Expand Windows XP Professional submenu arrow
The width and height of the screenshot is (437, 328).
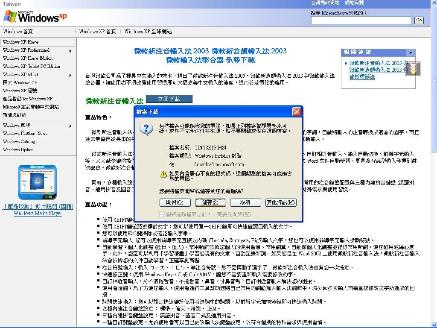click(x=70, y=51)
